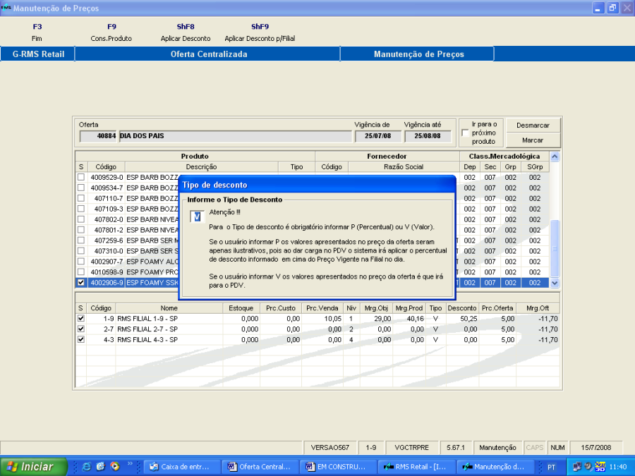The width and height of the screenshot is (635, 476).
Task: Click the offer name field DIA DOS PAIS
Action: pos(235,136)
